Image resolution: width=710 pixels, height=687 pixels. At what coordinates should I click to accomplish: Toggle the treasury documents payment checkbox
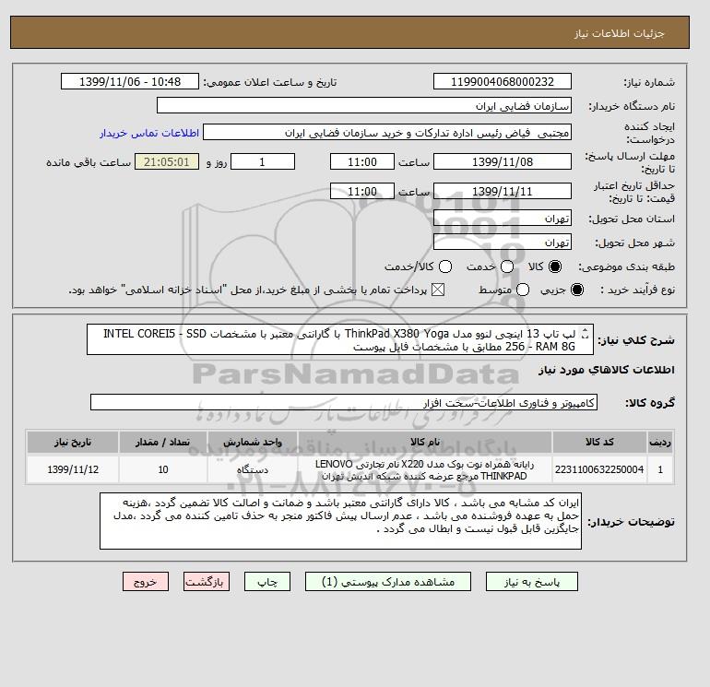click(438, 290)
